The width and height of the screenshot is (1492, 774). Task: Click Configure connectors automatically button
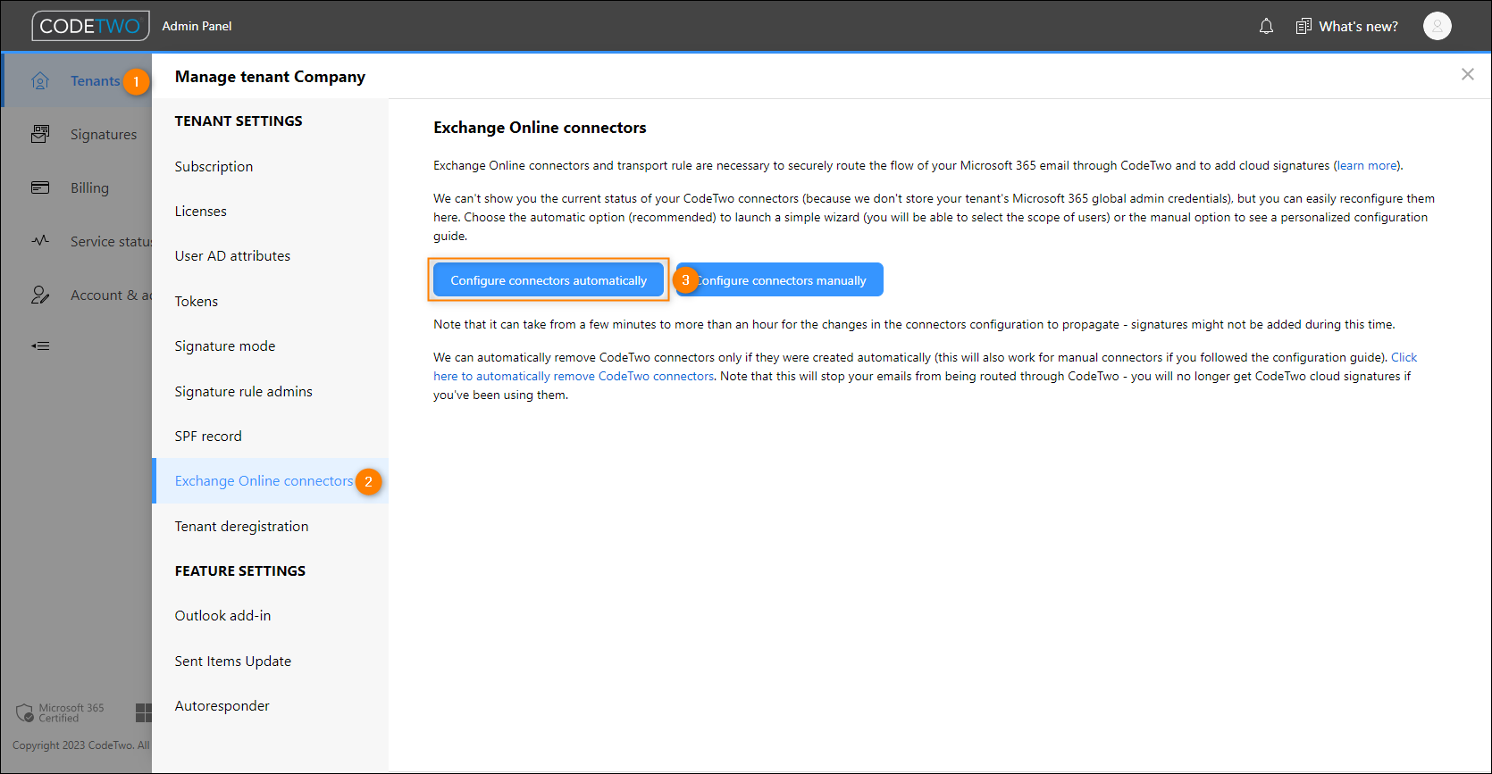pyautogui.click(x=549, y=280)
